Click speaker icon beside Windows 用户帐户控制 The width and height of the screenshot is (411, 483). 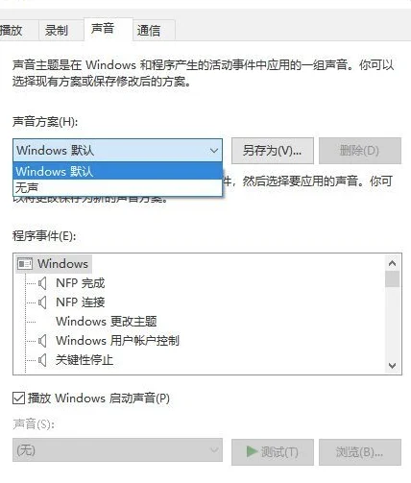(x=42, y=341)
